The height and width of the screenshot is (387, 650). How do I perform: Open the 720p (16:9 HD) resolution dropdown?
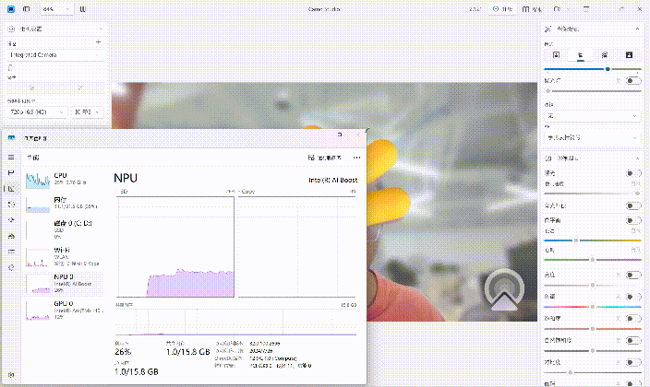click(35, 111)
